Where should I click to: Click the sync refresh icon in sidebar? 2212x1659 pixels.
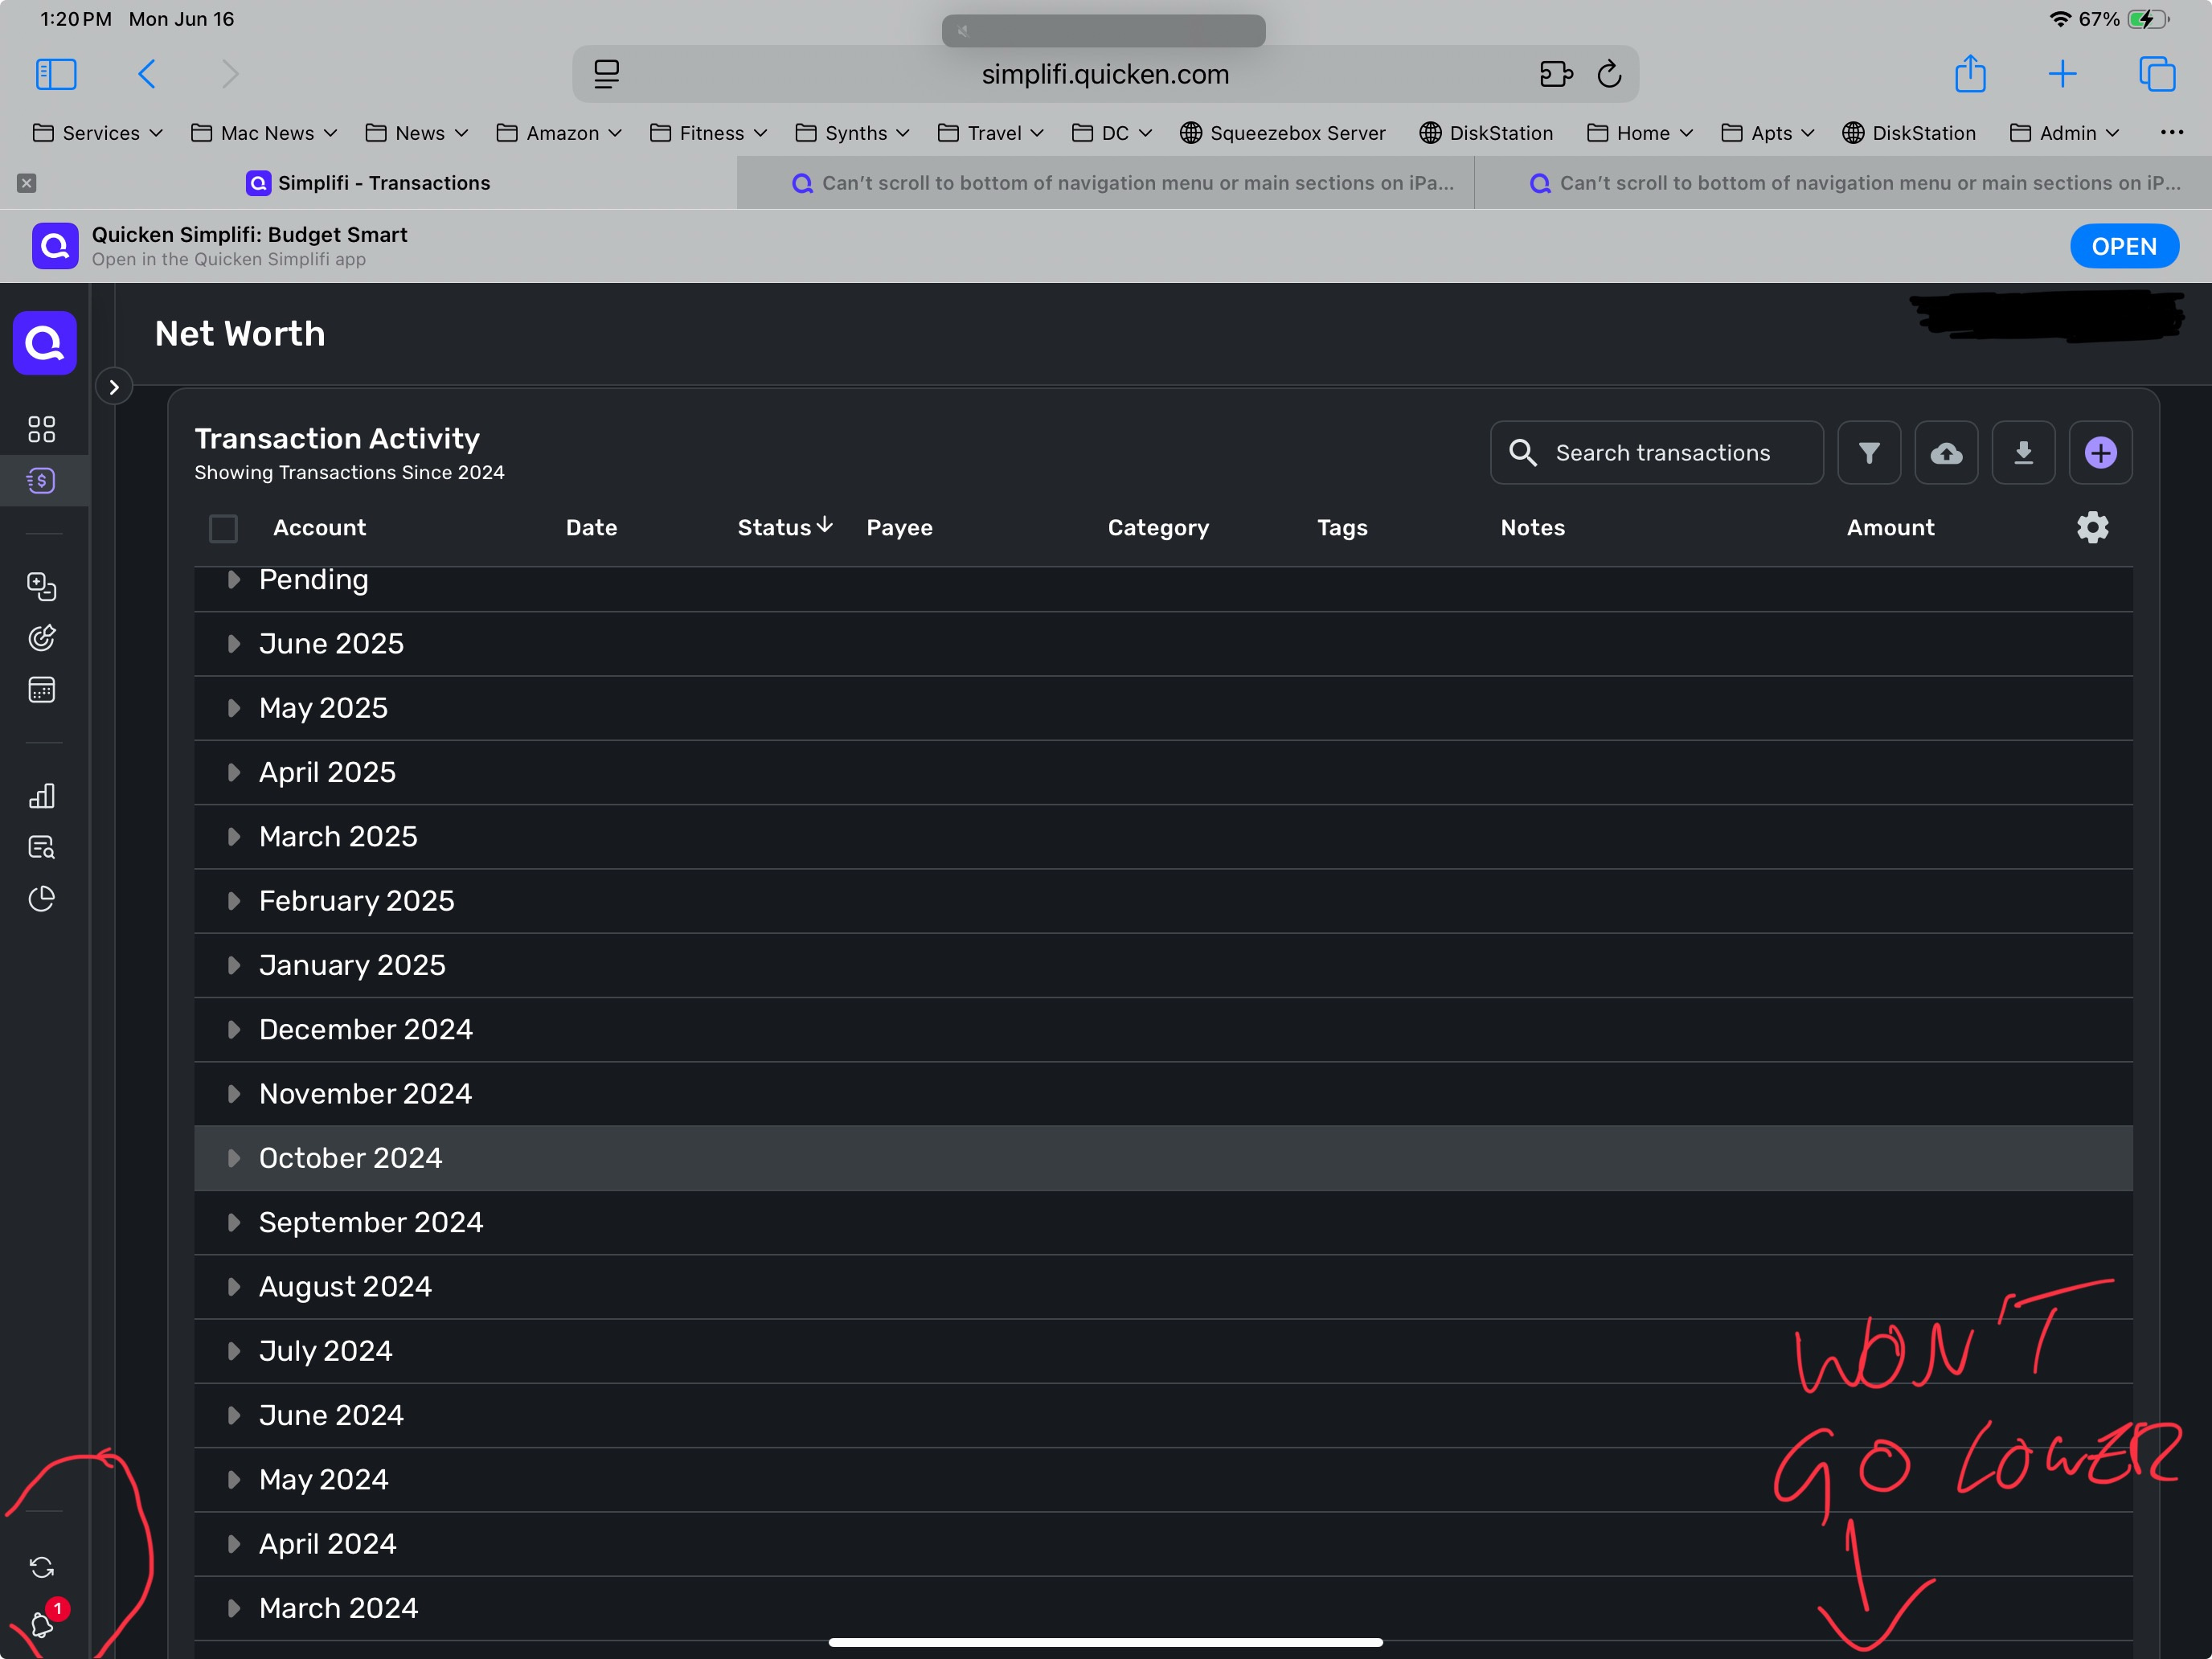pyautogui.click(x=42, y=1567)
